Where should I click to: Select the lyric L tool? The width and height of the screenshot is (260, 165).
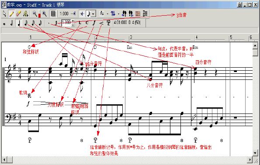80,23
